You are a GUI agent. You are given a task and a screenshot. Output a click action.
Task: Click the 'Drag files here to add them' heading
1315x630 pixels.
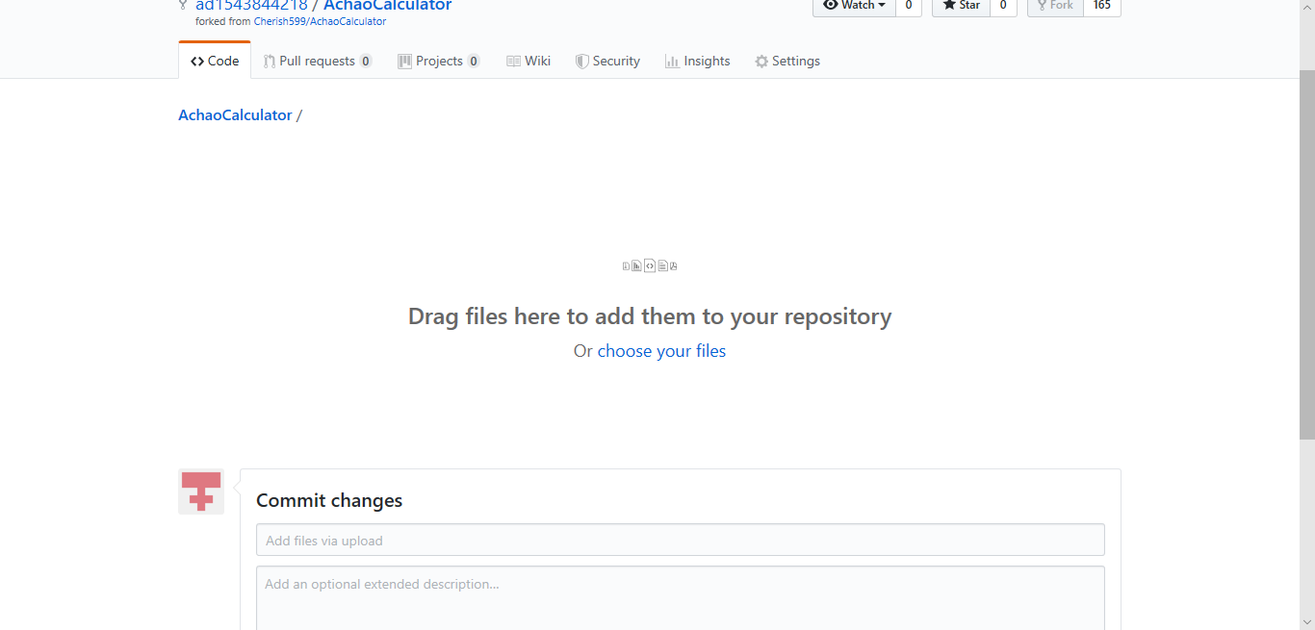pos(650,316)
